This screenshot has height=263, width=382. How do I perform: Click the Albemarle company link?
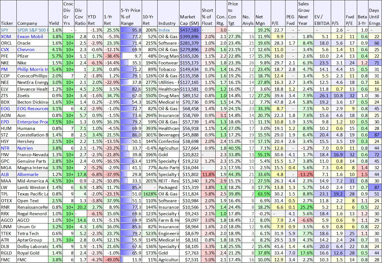tap(28, 174)
